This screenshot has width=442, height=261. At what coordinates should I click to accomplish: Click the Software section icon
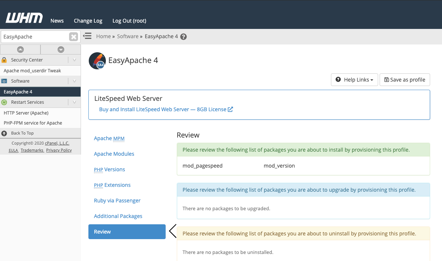(x=4, y=81)
